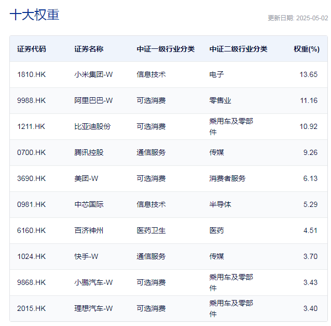Click weight value 6.13
The width and height of the screenshot is (331, 326).
[x=310, y=178]
